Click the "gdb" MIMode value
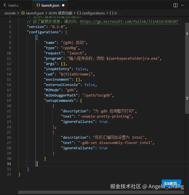 click(71, 90)
